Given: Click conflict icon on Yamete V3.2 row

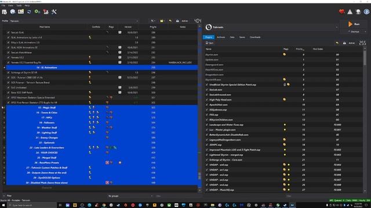Looking at the screenshot, I should pyautogui.click(x=90, y=57).
